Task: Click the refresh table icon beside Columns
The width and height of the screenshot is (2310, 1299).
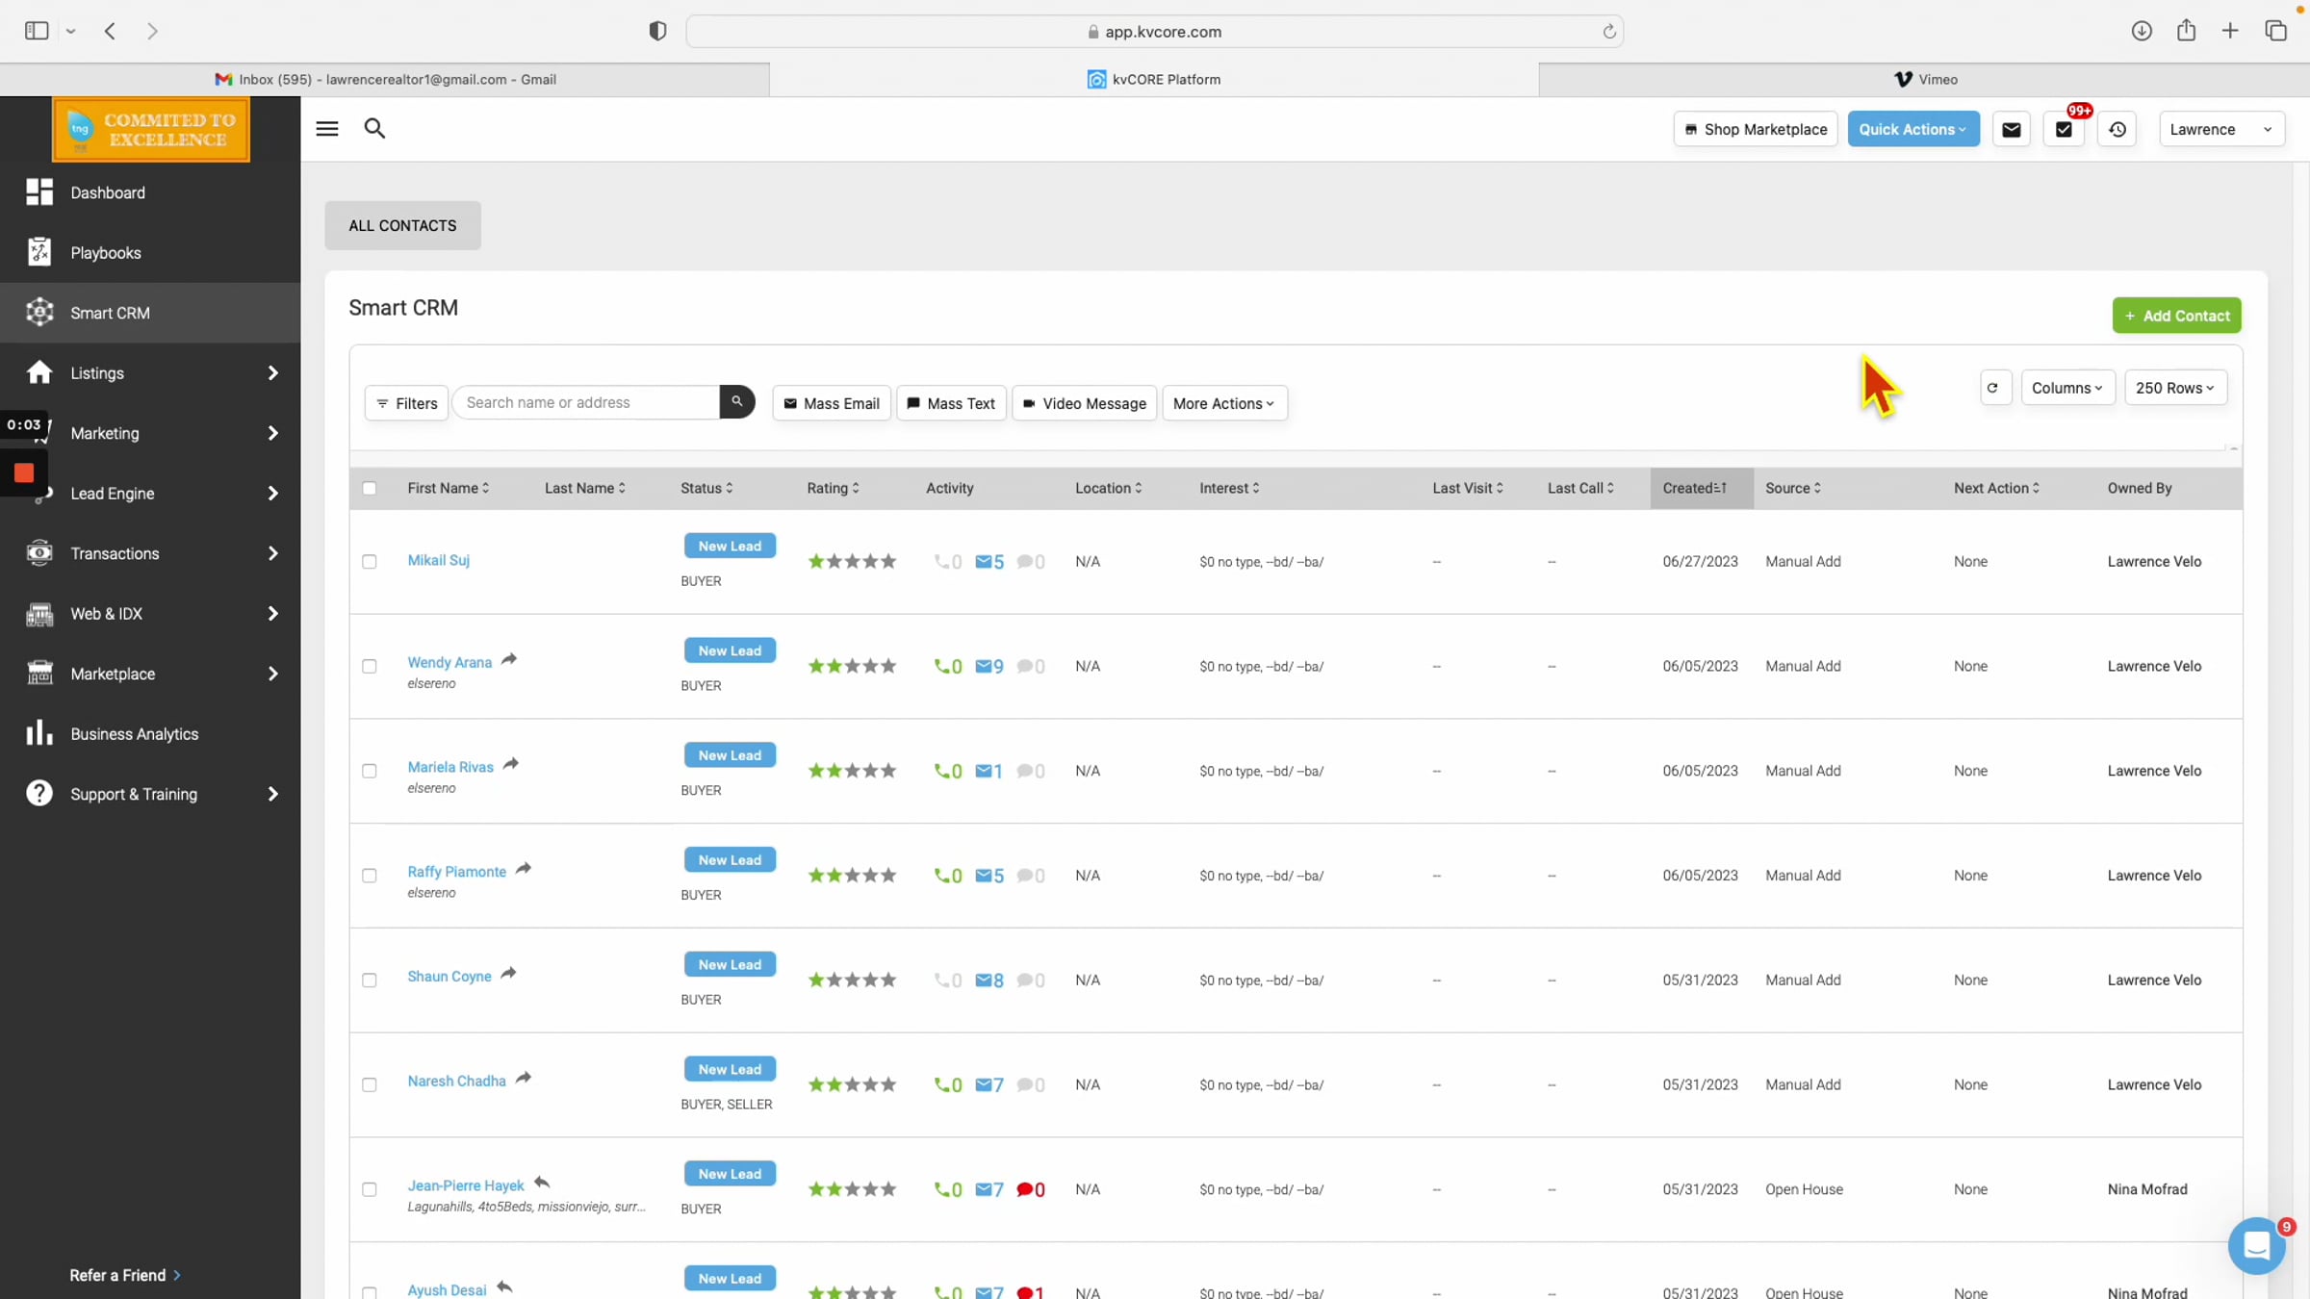Action: pyautogui.click(x=1993, y=388)
